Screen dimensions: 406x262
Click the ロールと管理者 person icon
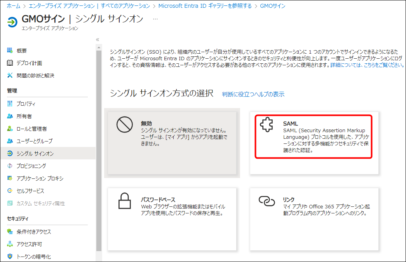10,129
